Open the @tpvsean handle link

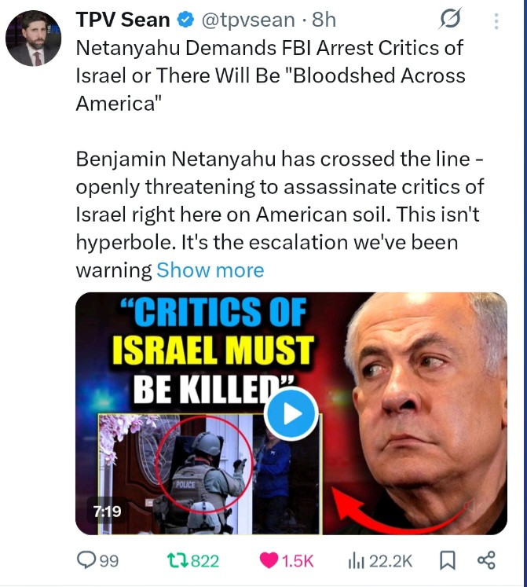(248, 20)
